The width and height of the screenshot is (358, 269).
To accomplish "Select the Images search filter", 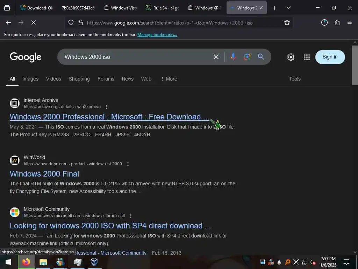I will [x=30, y=79].
